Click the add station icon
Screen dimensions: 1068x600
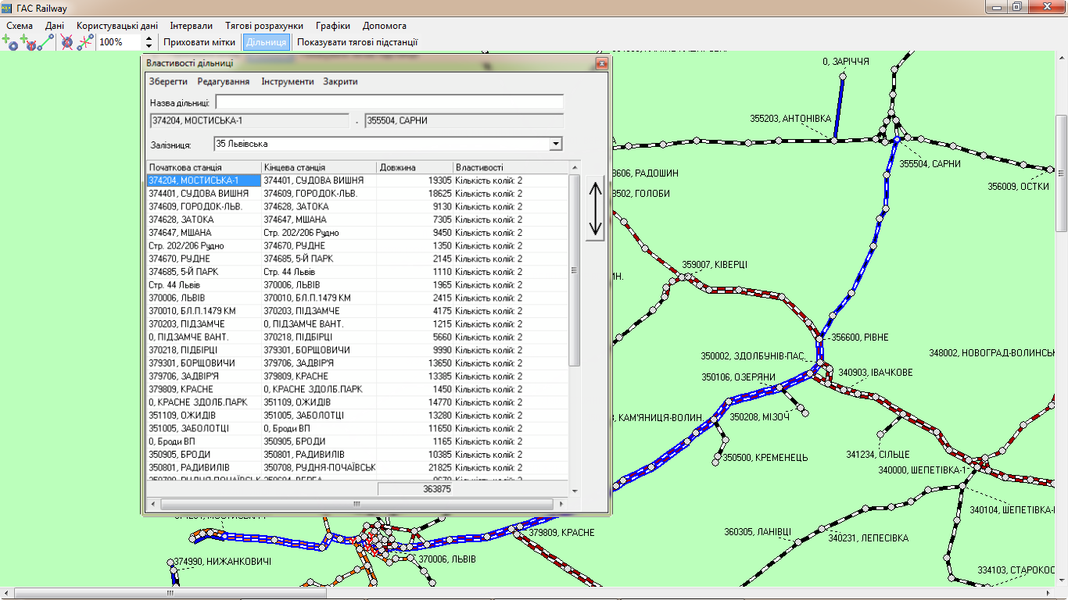point(11,42)
